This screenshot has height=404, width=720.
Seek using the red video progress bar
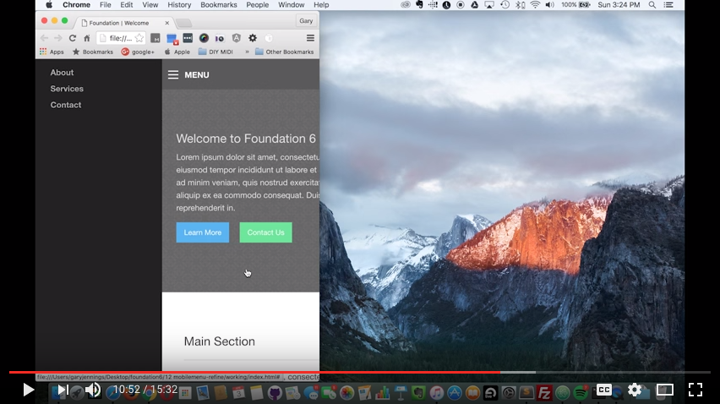[x=254, y=372]
